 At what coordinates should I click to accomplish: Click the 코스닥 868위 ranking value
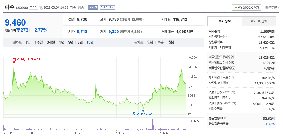point(266,37)
